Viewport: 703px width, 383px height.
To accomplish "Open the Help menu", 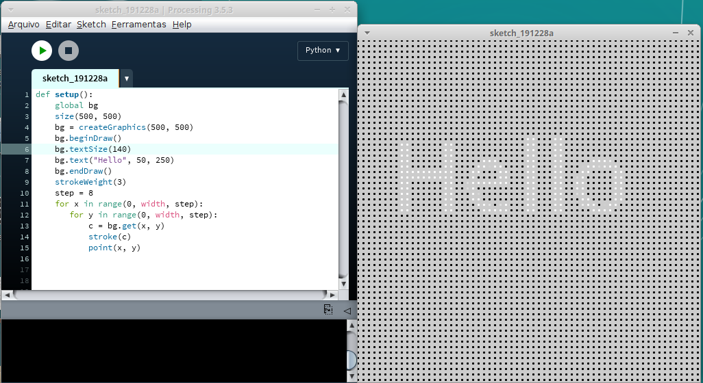I will click(182, 25).
